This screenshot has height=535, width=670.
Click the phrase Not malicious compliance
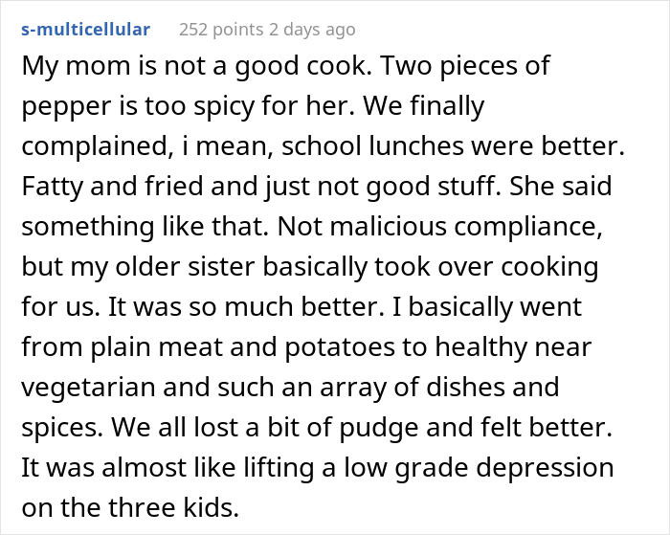[x=439, y=227]
